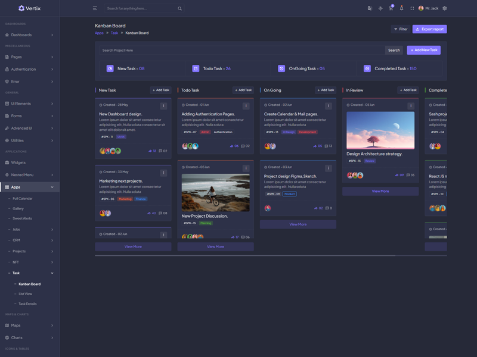477x357 pixels.
Task: Click share count 40 on Marketing card
Action: 151,213
